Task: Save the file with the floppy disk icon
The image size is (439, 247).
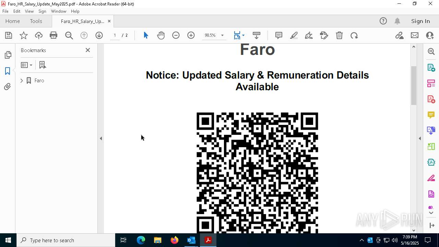Action: [9, 35]
